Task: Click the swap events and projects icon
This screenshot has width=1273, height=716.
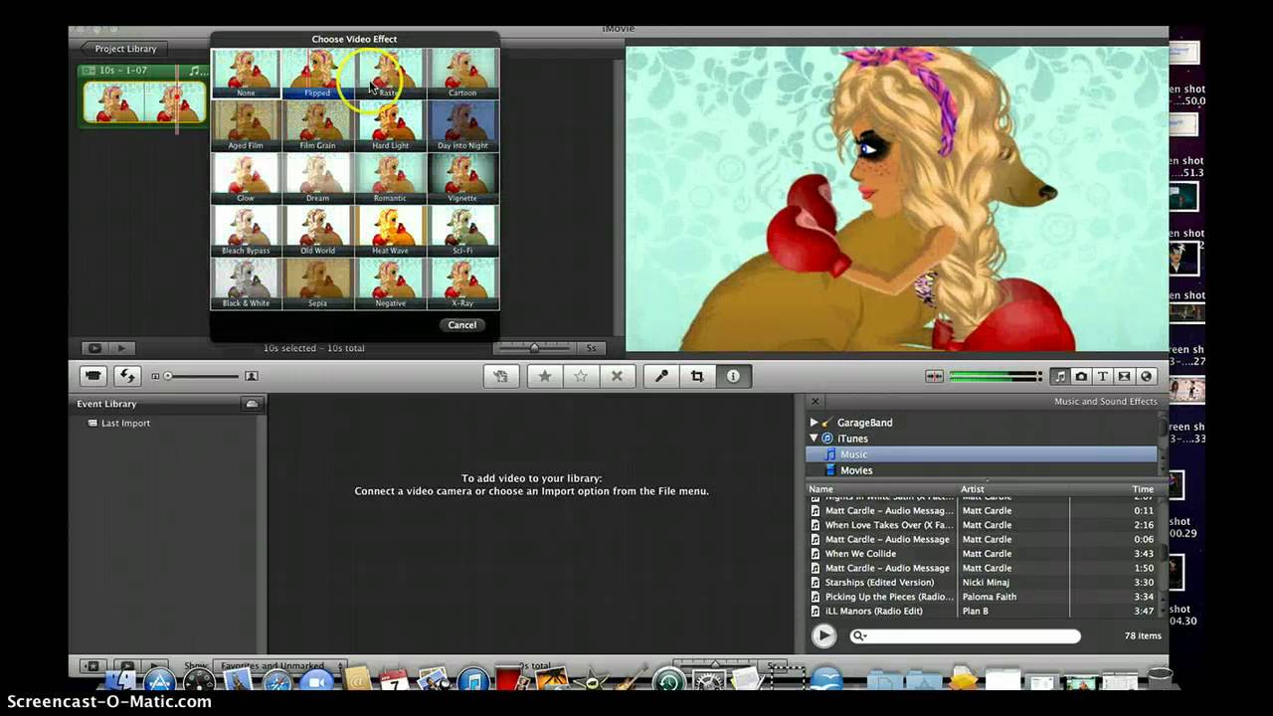Action: coord(126,376)
